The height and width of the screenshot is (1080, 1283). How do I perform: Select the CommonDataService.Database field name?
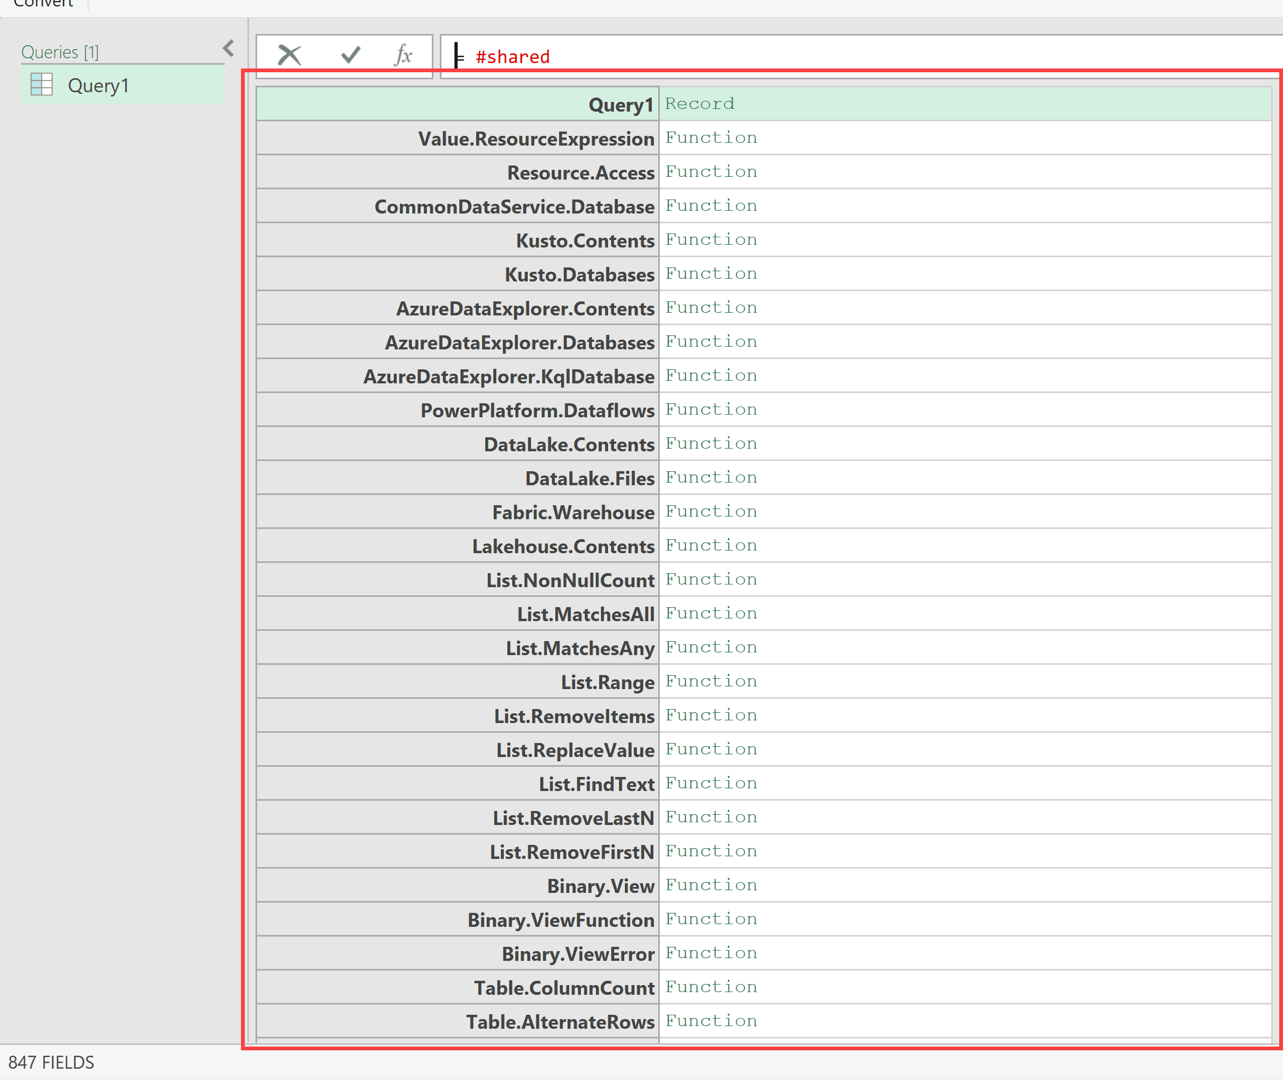coord(457,207)
